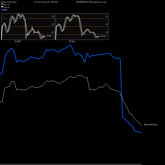Click the 10.14 value in FULL chart
This screenshot has height=165, width=165.
tap(103, 36)
